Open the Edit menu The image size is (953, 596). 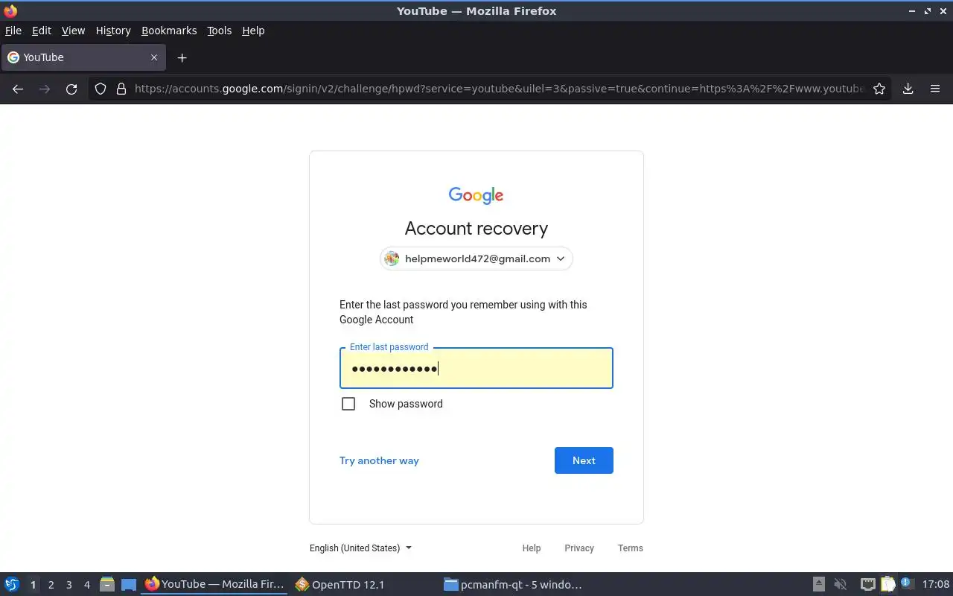[x=42, y=31]
